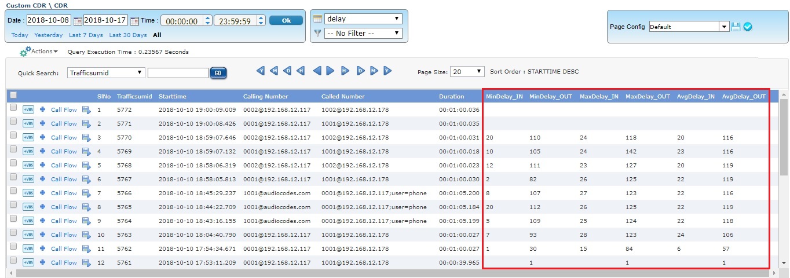Check the checkbox for row 5771

coord(13,122)
